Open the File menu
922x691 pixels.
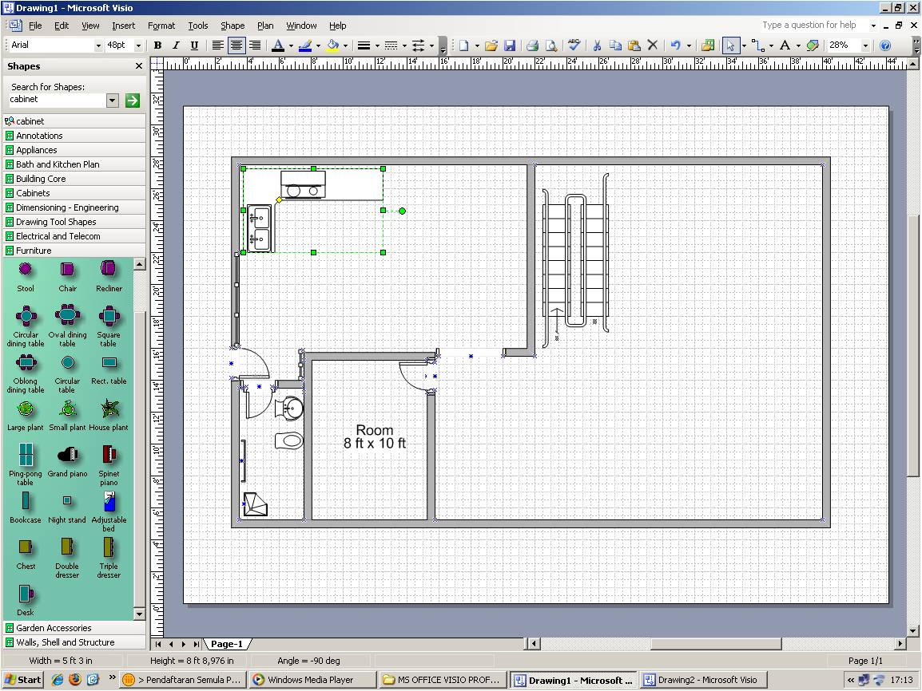tap(35, 26)
